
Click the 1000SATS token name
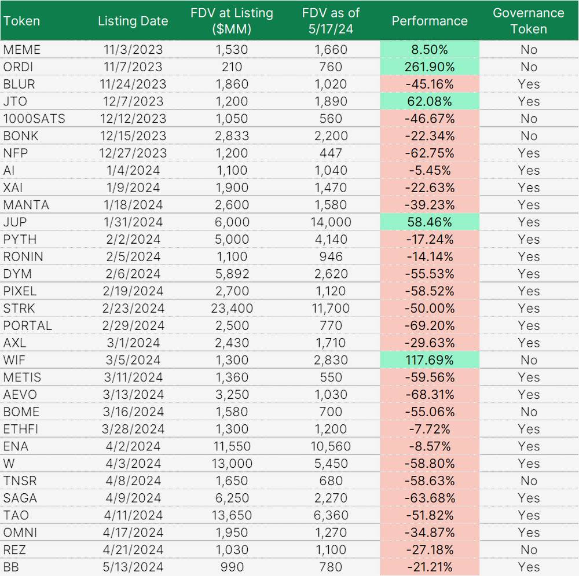[x=34, y=119]
